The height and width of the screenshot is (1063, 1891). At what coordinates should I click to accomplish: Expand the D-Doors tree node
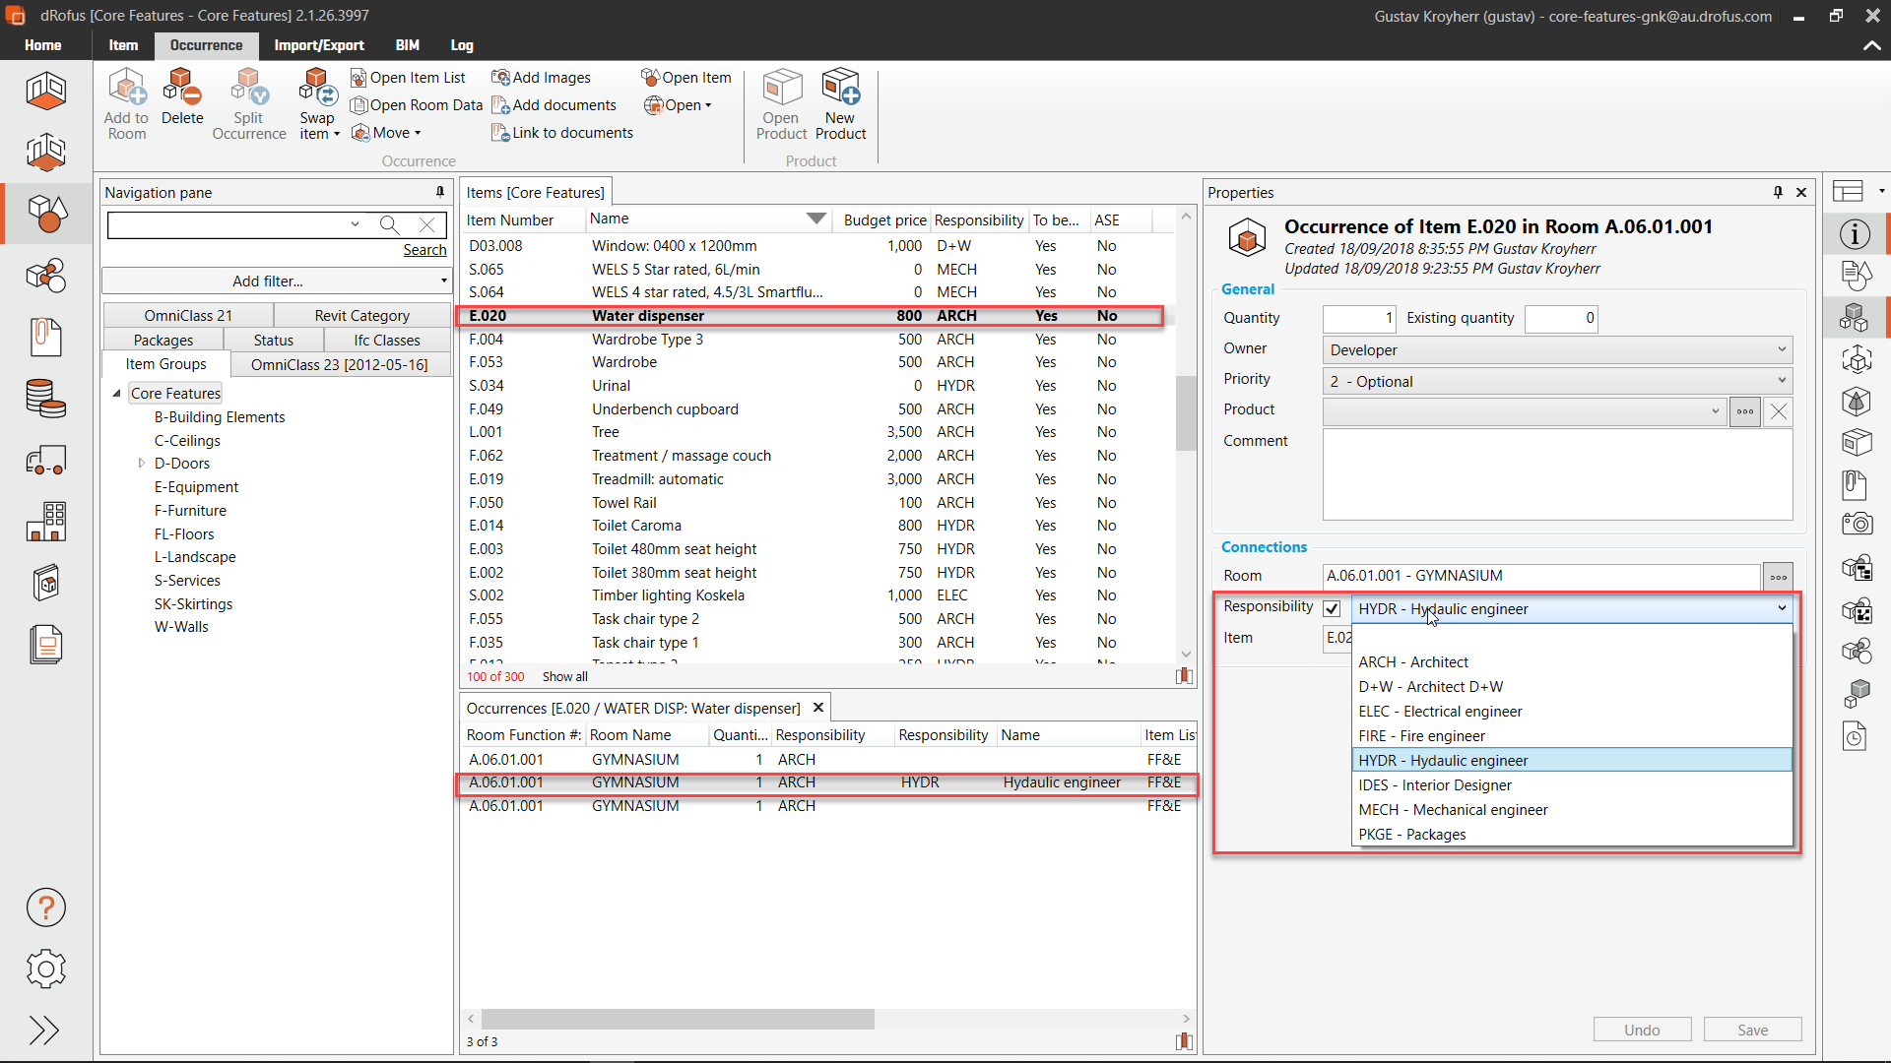(142, 464)
